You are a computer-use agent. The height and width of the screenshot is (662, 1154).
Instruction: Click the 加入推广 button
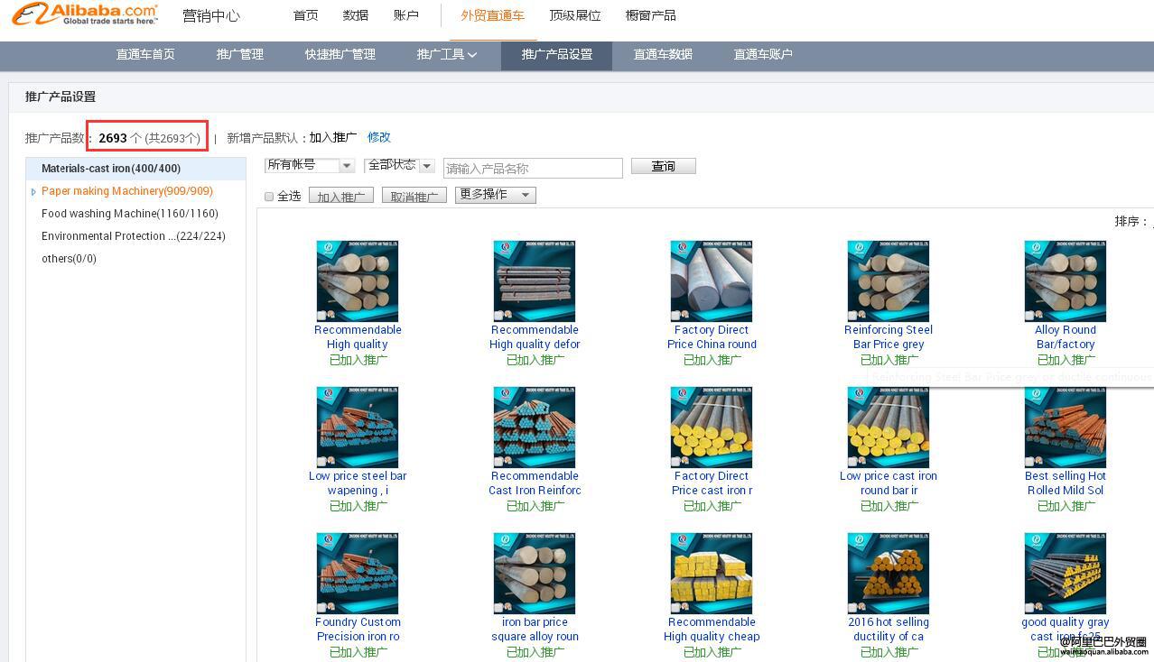click(x=341, y=196)
